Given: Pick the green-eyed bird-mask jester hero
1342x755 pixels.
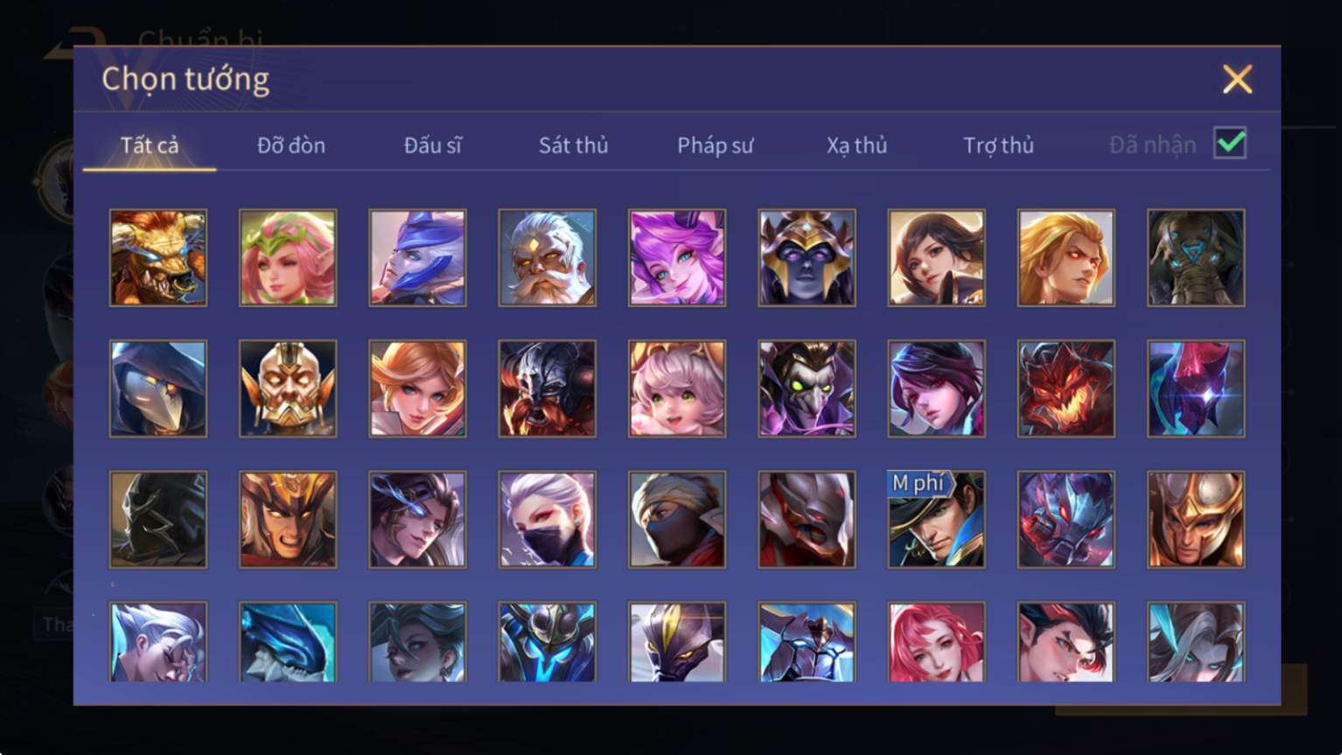Looking at the screenshot, I should (x=807, y=388).
